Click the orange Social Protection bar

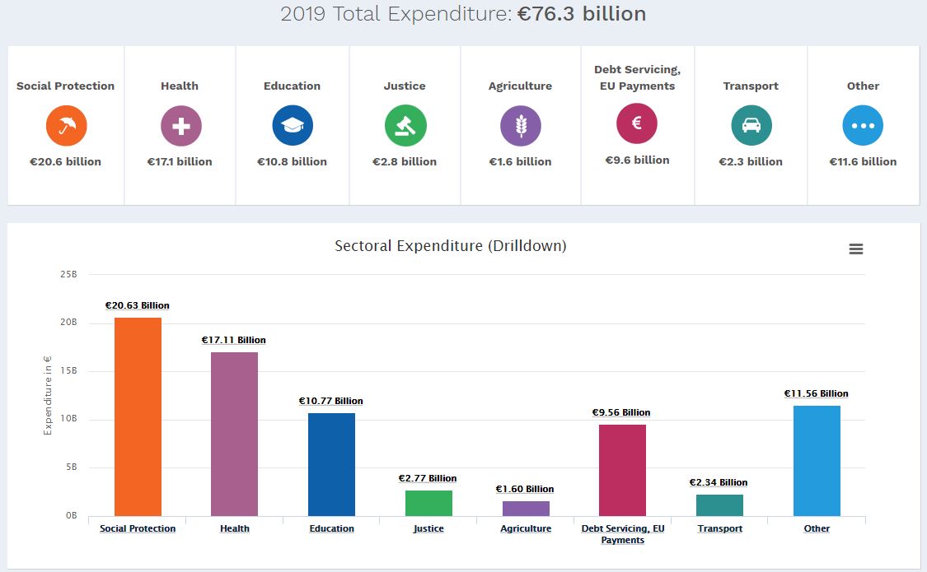[137, 416]
